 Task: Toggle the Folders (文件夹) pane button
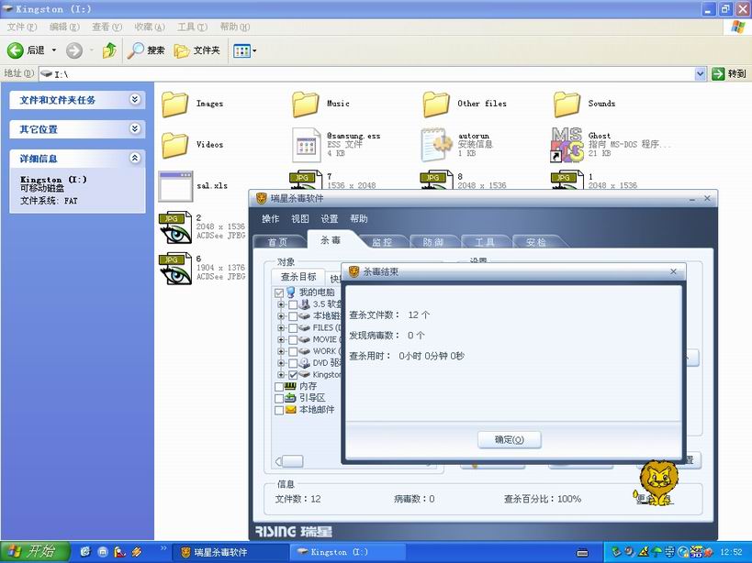(196, 50)
